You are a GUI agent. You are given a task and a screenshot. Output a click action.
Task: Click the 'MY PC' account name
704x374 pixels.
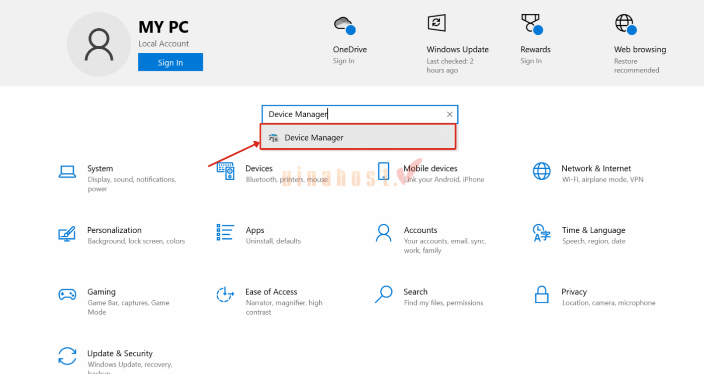[x=163, y=27]
